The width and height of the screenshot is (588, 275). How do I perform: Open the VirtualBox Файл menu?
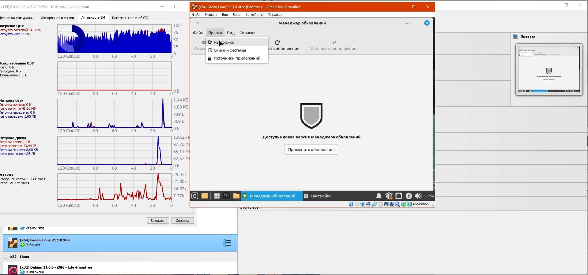[x=196, y=15]
